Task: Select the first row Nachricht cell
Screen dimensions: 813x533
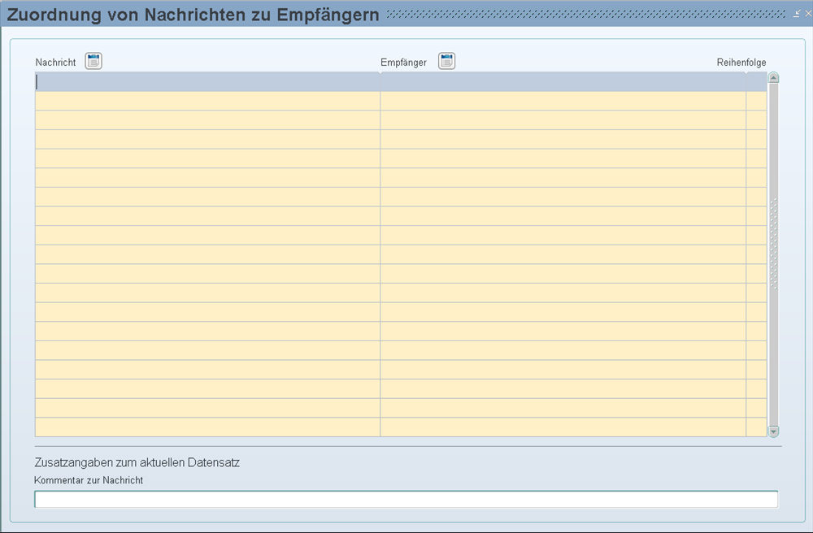Action: pyautogui.click(x=207, y=82)
